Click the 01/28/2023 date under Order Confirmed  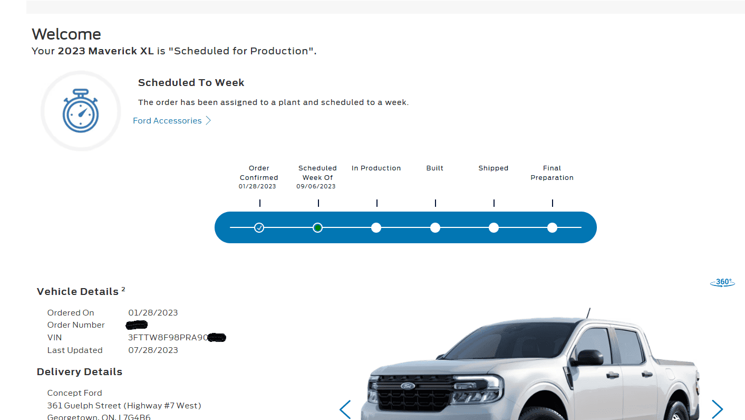click(x=257, y=186)
